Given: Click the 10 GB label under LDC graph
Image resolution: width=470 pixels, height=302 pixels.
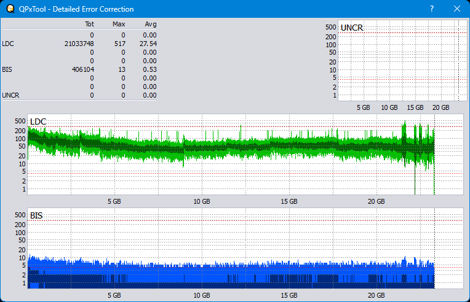Looking at the screenshot, I should (202, 201).
